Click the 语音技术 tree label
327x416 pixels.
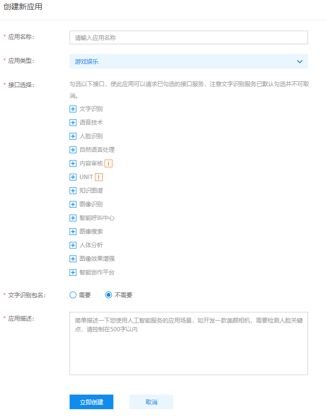(91, 123)
